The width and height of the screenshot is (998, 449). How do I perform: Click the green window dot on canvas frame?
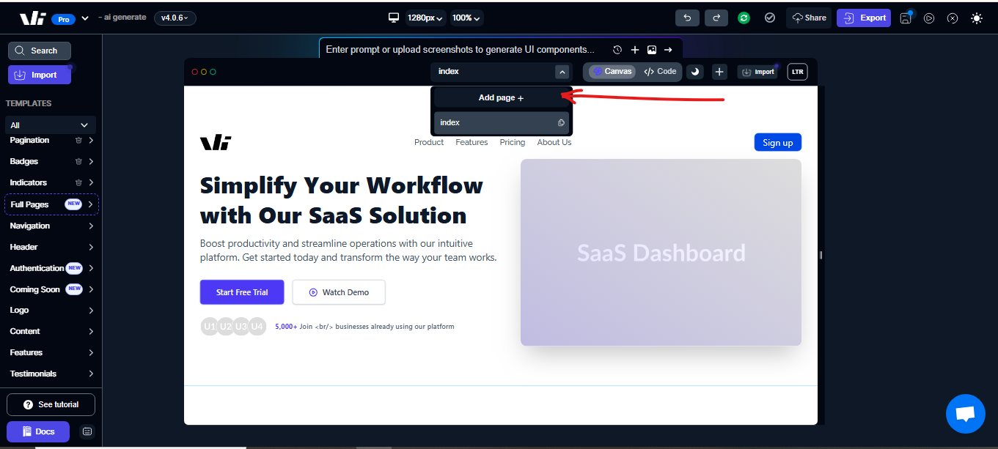(x=213, y=72)
